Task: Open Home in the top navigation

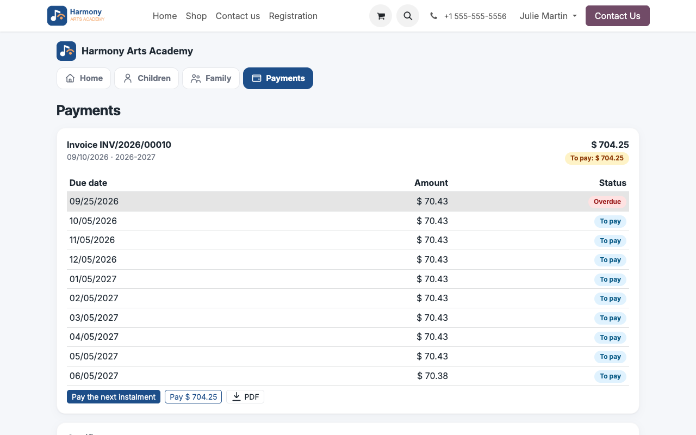Action: [165, 16]
